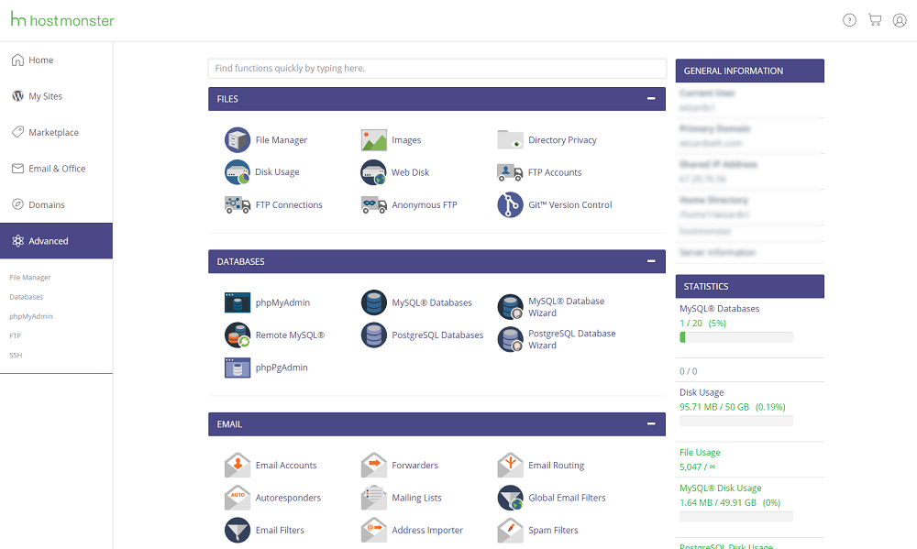Open the Email Accounts envelope icon
Viewport: 917px width, 549px height.
[238, 465]
